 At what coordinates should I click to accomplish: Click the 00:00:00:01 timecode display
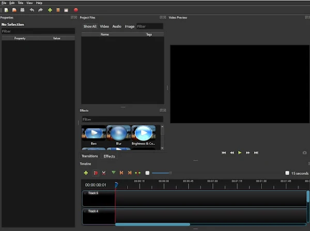96,185
